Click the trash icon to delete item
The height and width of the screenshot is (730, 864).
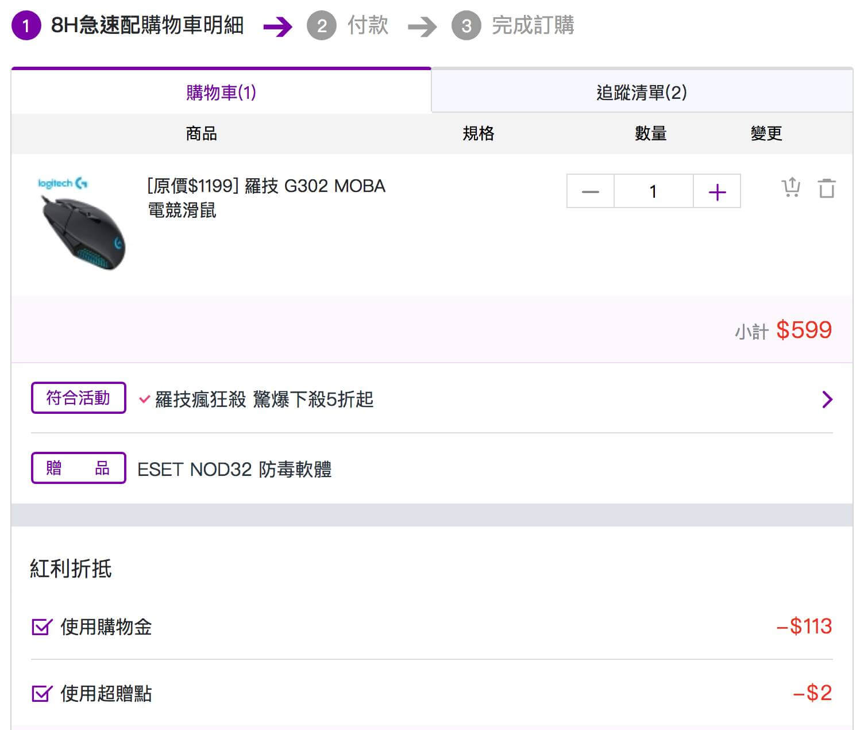[827, 188]
